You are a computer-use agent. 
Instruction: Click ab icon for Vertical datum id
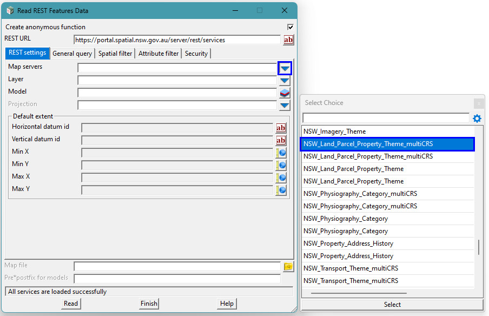coord(281,140)
